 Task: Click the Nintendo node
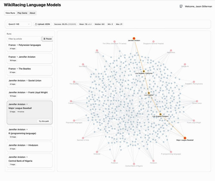pos(97,152)
